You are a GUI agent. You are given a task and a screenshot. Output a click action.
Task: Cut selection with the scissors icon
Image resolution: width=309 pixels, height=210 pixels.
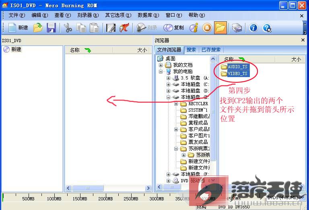(x=68, y=28)
